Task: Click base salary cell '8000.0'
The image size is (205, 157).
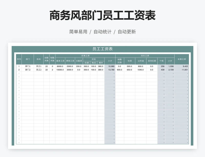Action: point(60,66)
